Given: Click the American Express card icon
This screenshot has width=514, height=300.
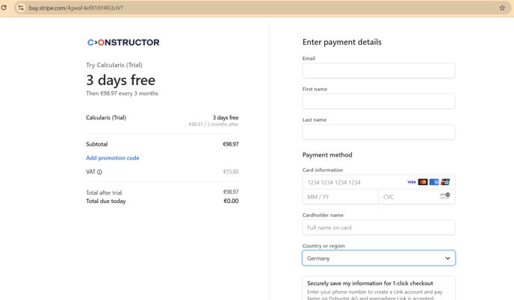Looking at the screenshot, I should 434,182.
